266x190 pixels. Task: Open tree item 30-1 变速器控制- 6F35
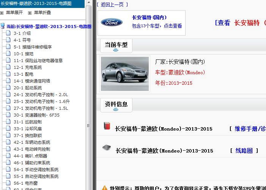click(37, 115)
